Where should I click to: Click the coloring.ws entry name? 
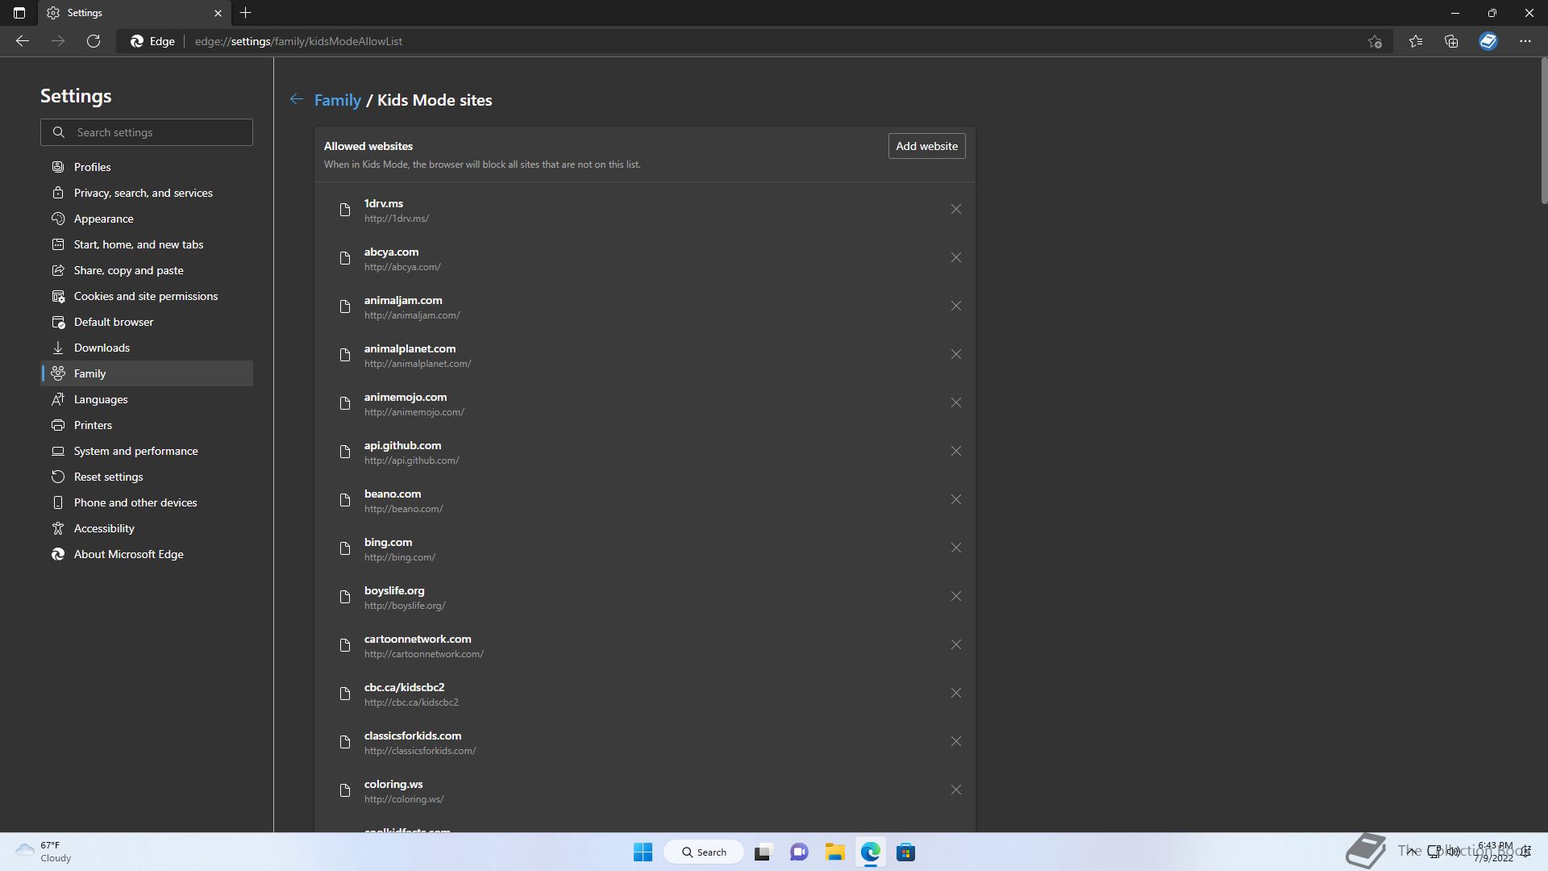[x=393, y=784]
